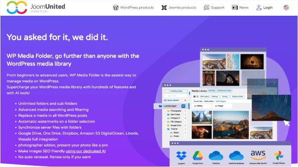Open the Filtering dropdown
The width and height of the screenshot is (298, 167).
click(x=215, y=97)
